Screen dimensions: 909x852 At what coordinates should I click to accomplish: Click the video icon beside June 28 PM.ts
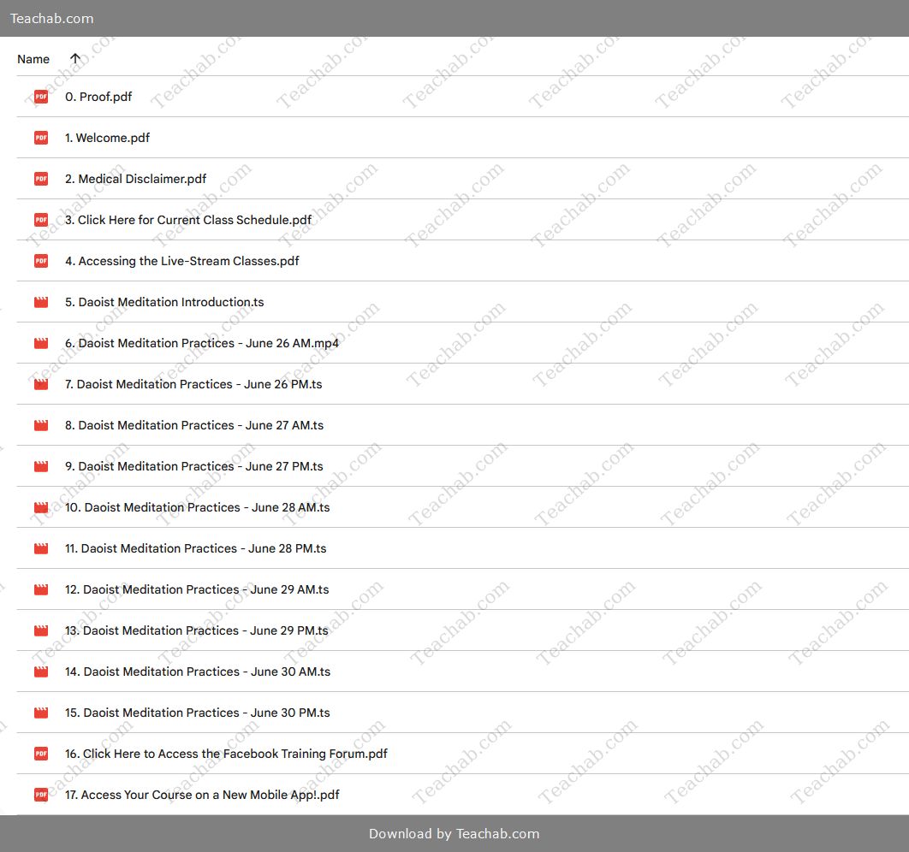[41, 548]
